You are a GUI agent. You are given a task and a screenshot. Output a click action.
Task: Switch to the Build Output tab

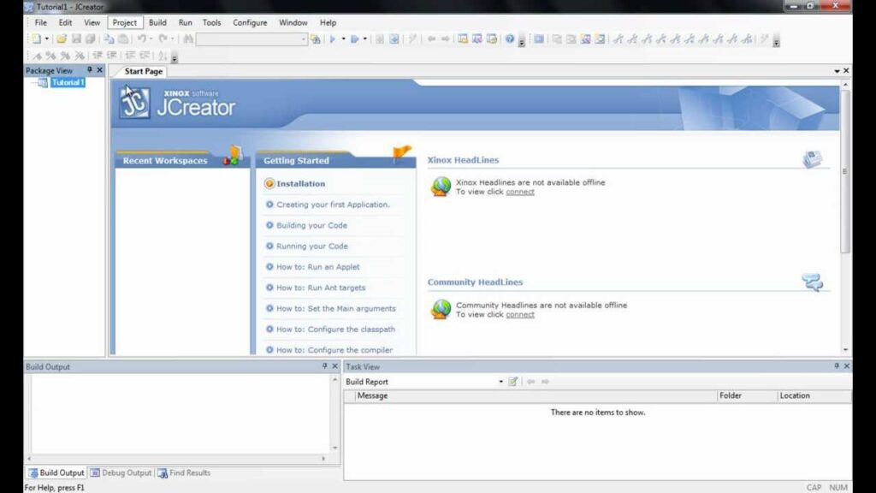[x=56, y=472]
